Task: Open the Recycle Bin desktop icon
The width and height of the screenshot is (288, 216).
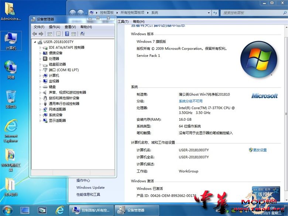Action: click(11, 99)
